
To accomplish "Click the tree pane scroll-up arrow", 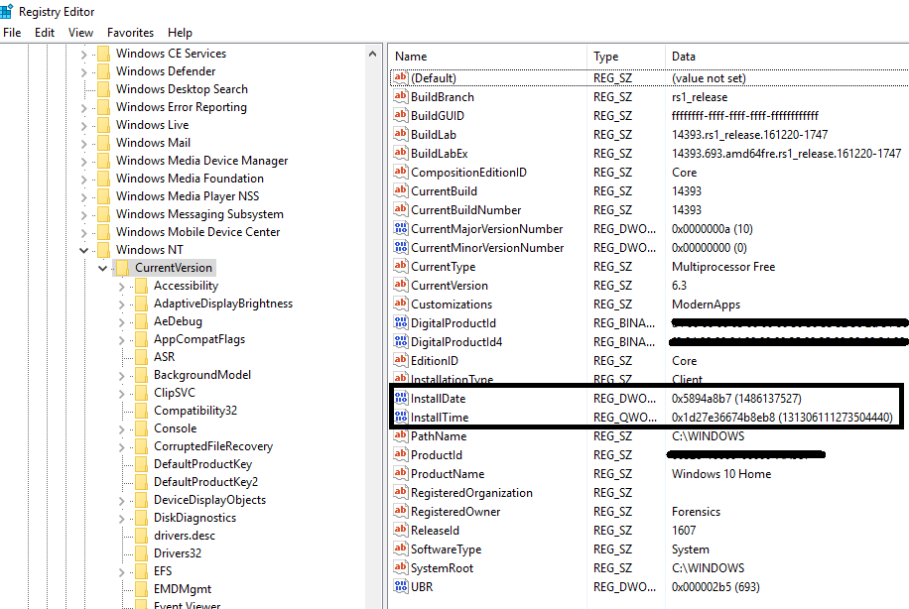I will tap(372, 54).
